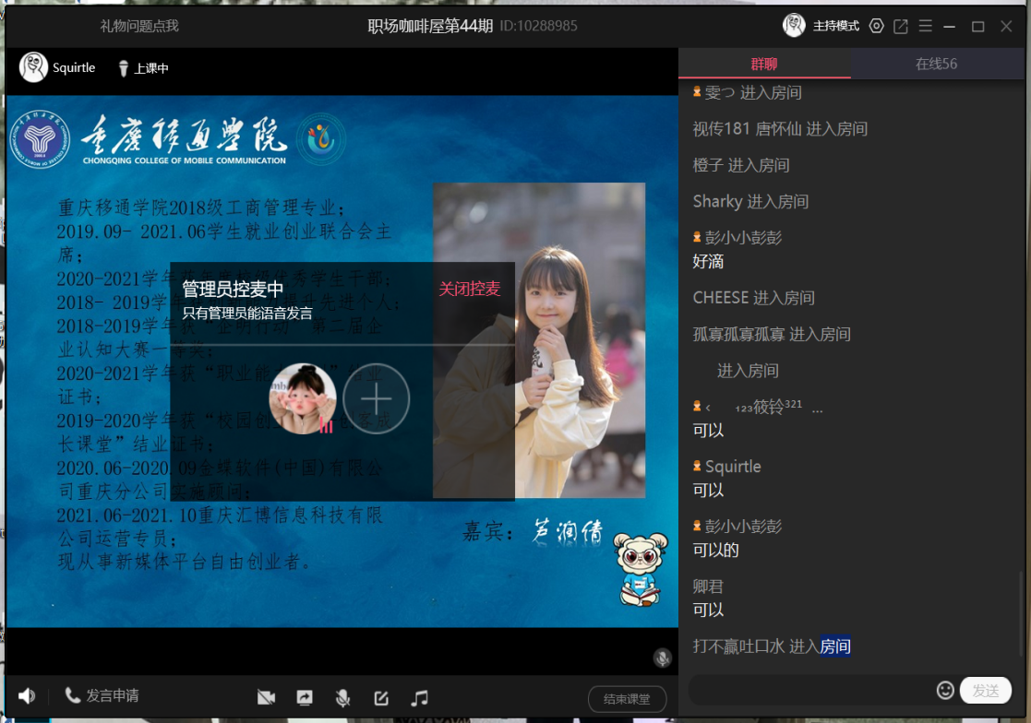Click the 关闭控麦 link
The height and width of the screenshot is (723, 1031).
(469, 289)
